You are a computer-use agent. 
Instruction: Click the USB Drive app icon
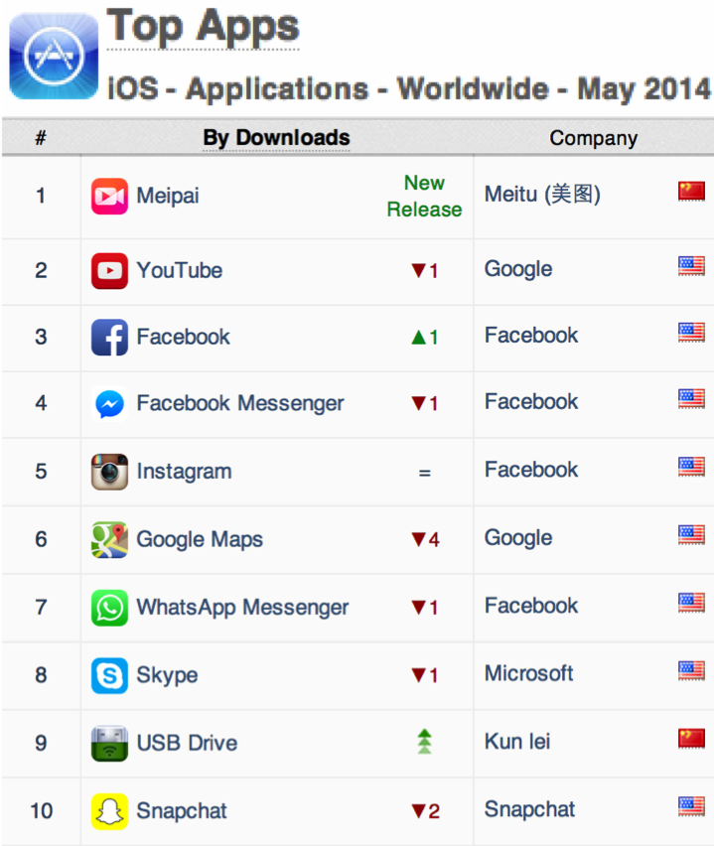tap(109, 744)
